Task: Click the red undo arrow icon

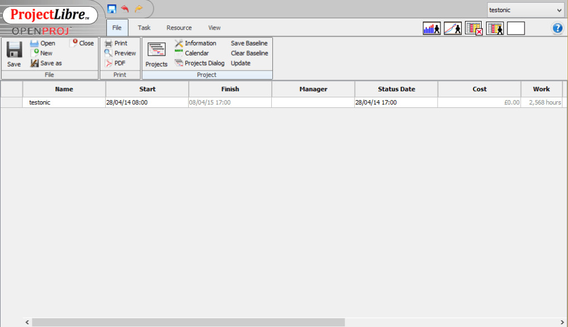Action: coord(125,9)
